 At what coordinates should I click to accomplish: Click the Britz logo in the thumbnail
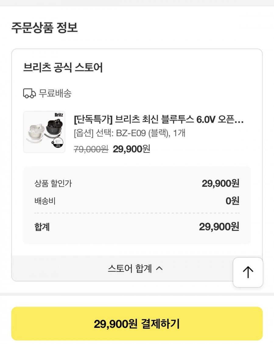click(x=58, y=115)
